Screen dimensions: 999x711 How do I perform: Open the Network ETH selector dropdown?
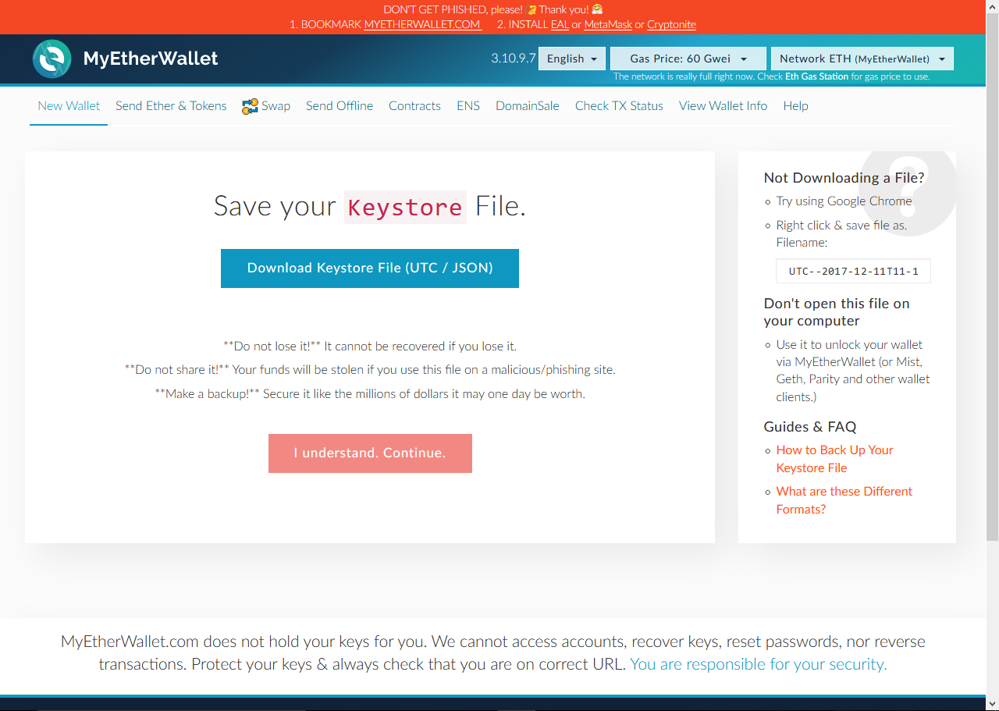tap(862, 58)
